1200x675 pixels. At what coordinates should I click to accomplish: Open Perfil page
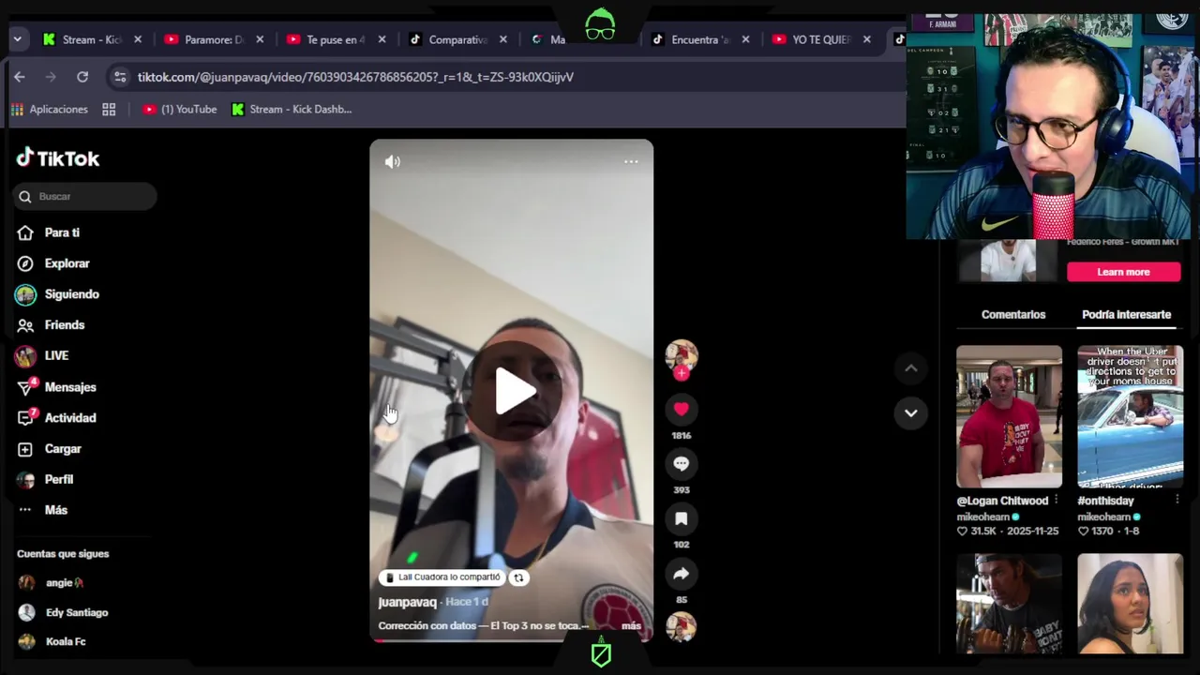point(58,480)
